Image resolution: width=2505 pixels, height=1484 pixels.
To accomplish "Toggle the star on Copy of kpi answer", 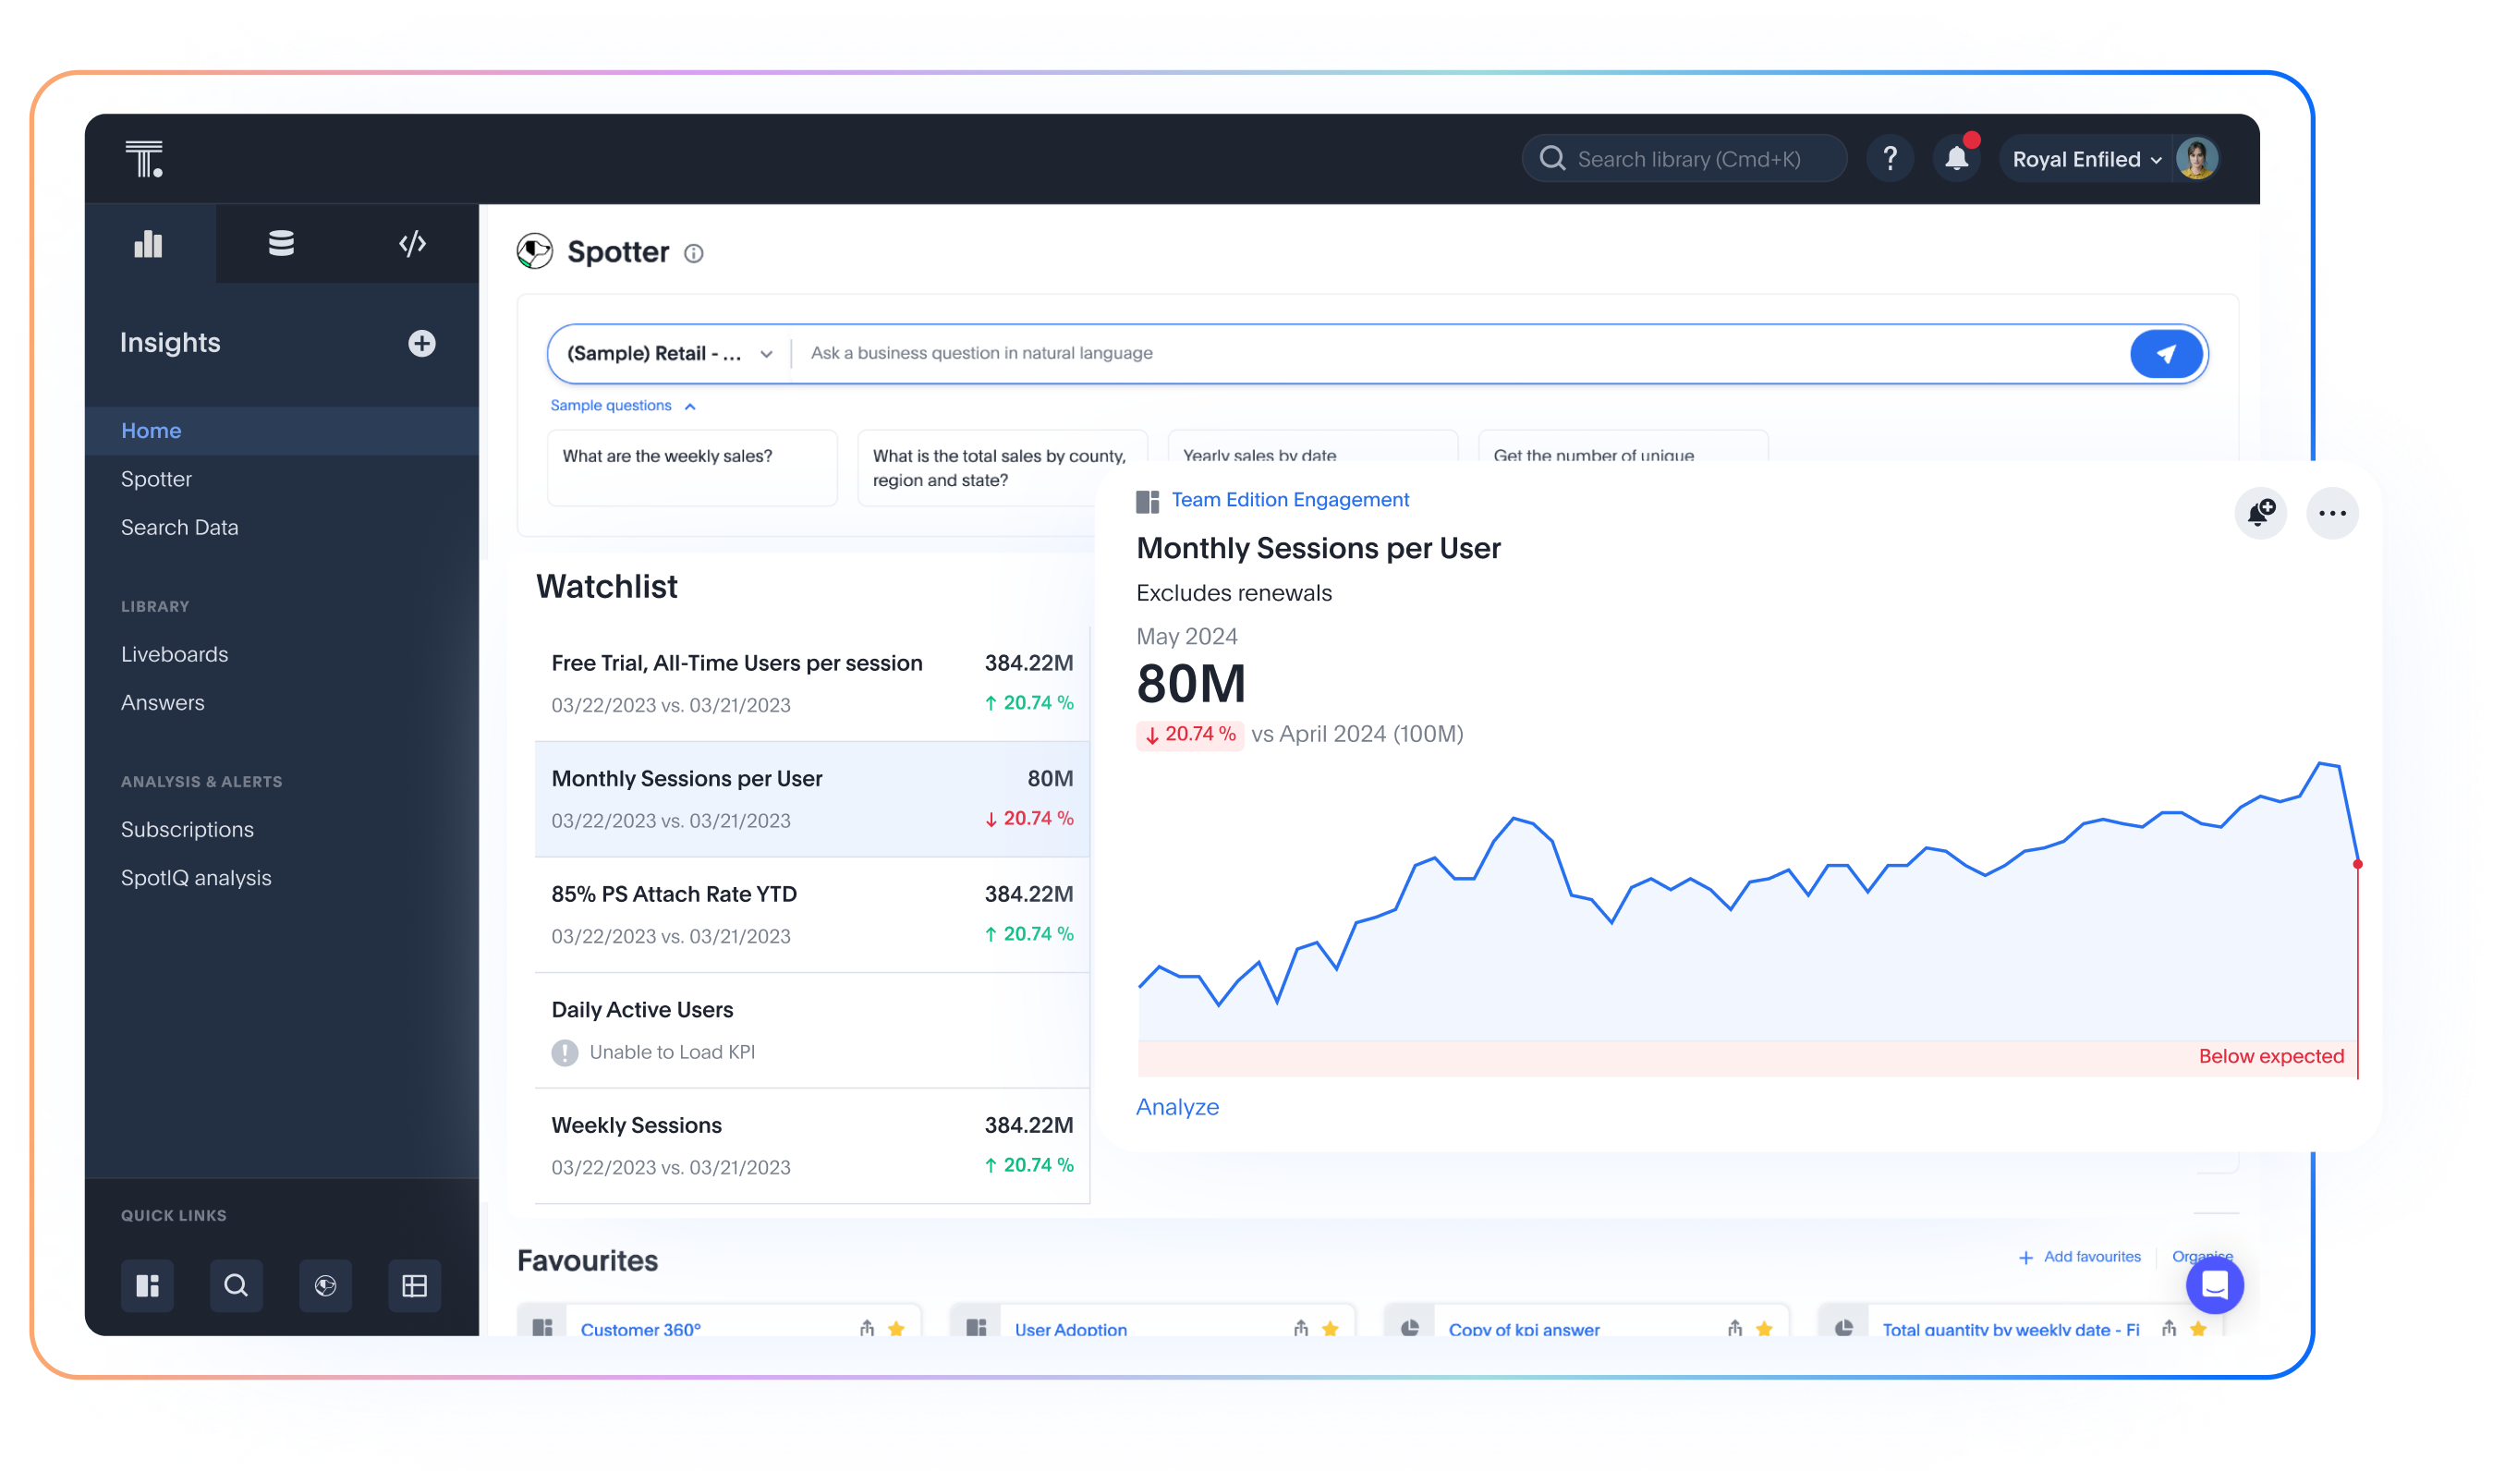I will click(1763, 1329).
